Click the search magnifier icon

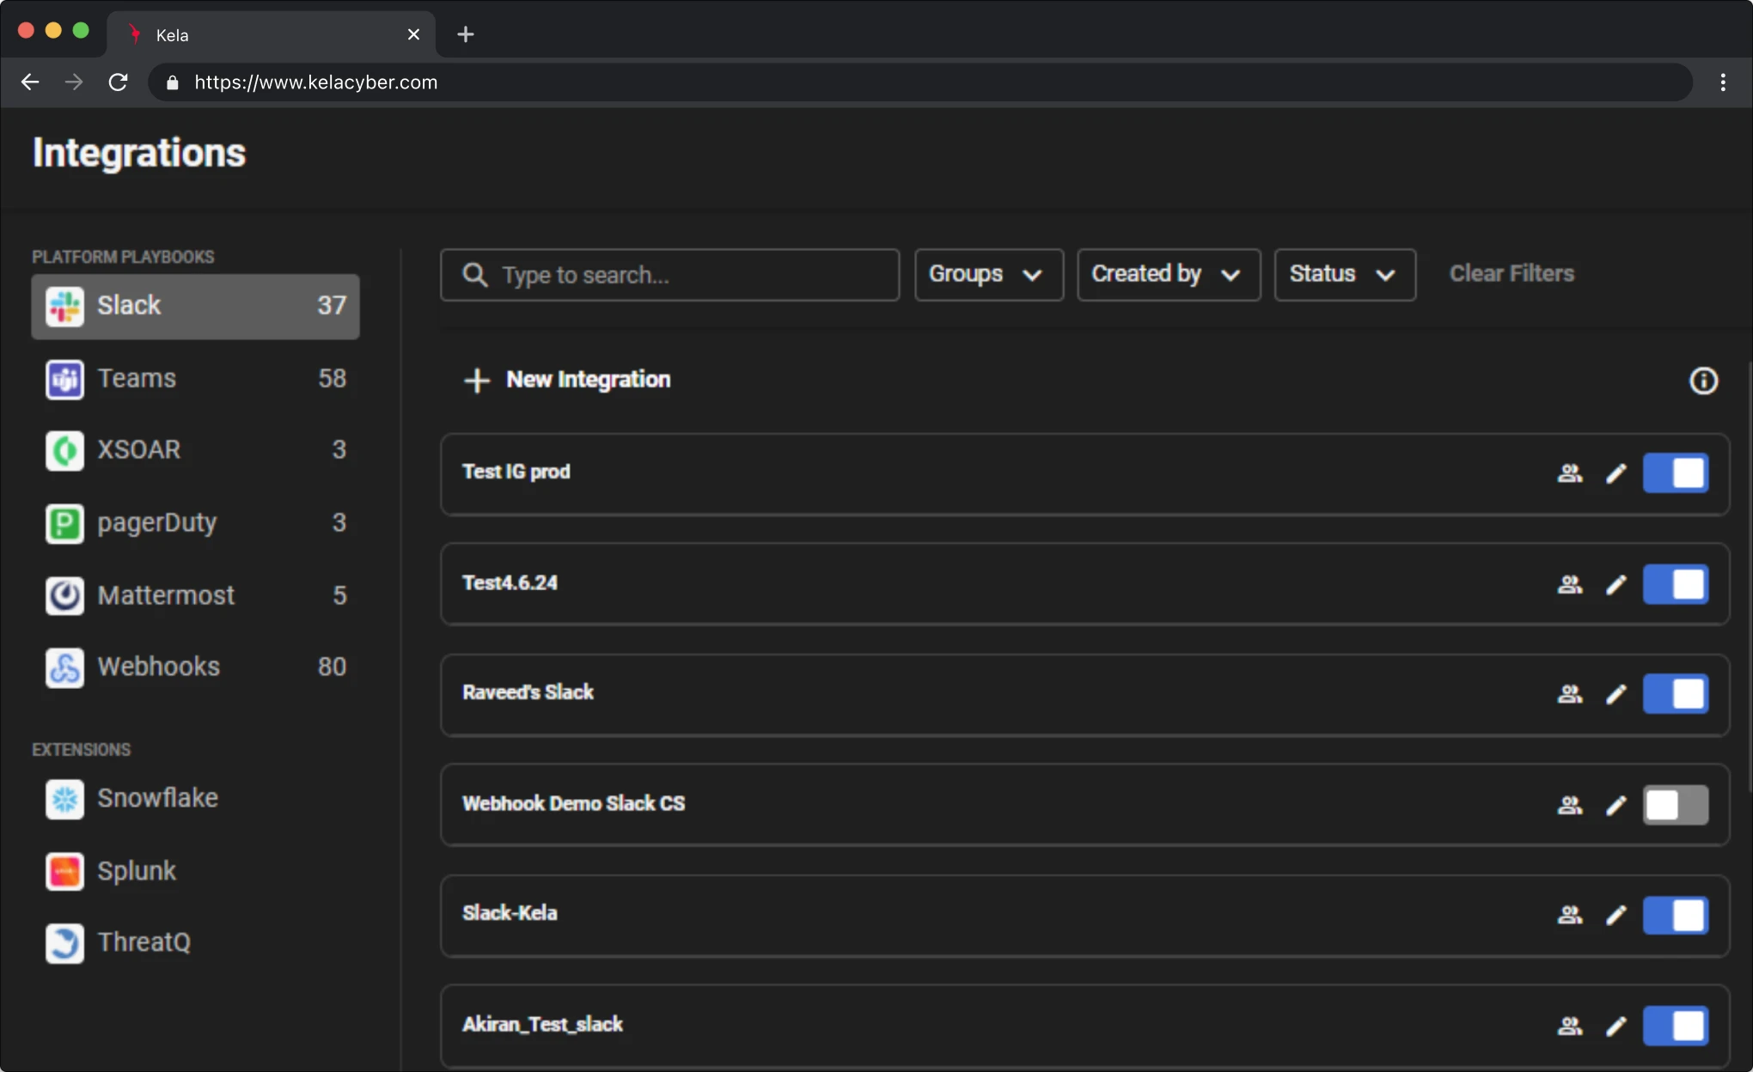(475, 275)
